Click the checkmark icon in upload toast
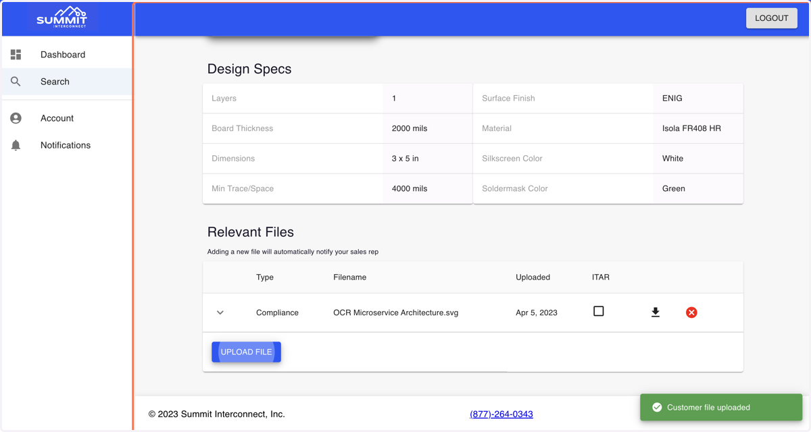Screen dimensions: 811x432 click(x=657, y=408)
